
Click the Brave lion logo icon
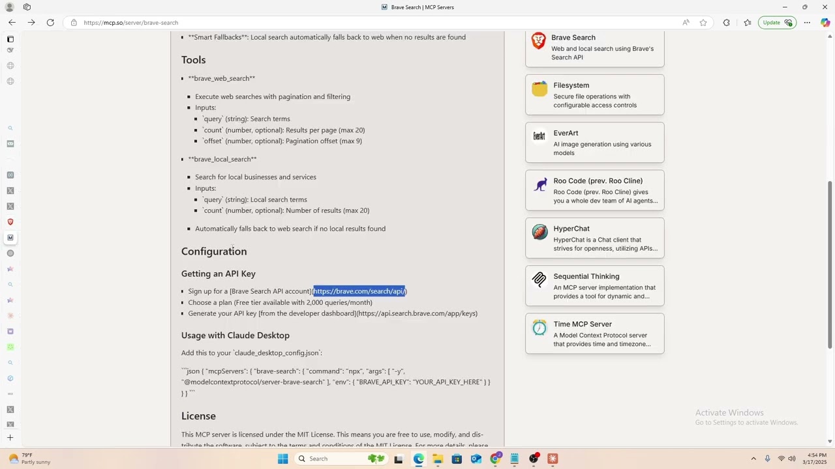click(539, 41)
